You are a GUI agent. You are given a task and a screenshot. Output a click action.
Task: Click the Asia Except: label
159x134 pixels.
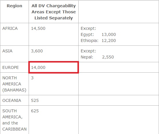88,51
